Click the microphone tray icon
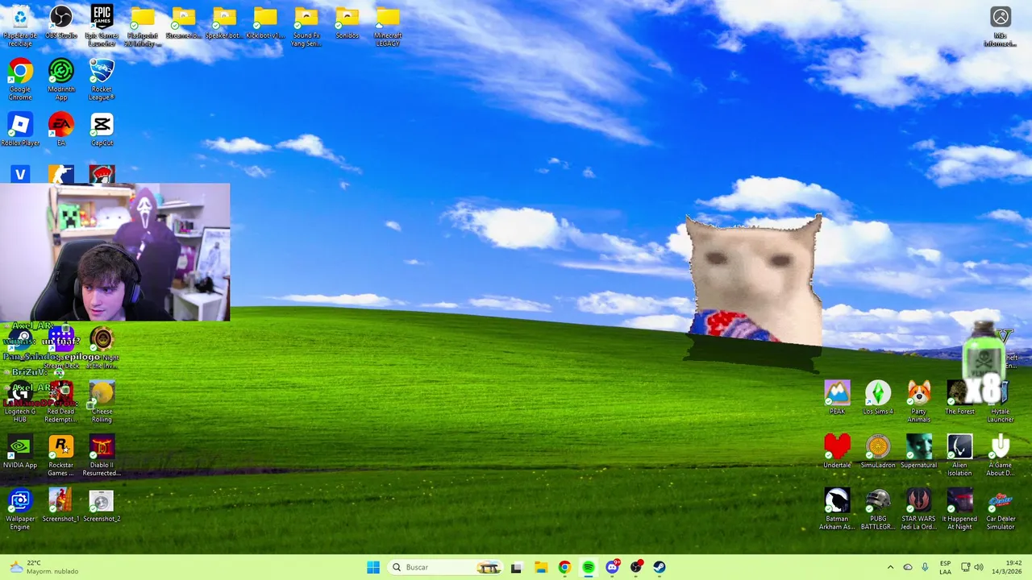The height and width of the screenshot is (580, 1032). (x=925, y=567)
